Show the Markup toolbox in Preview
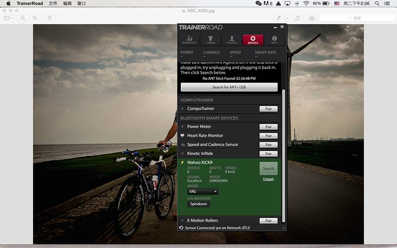 point(312,18)
